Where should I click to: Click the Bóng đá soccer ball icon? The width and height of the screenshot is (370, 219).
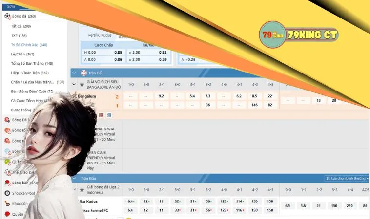pyautogui.click(x=7, y=16)
